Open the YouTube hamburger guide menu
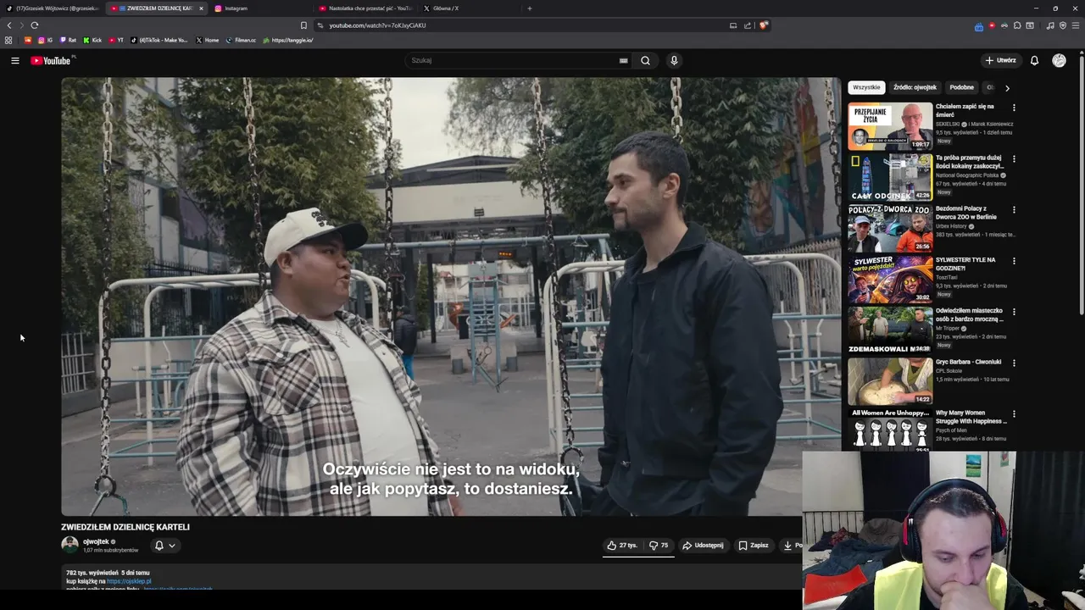The image size is (1085, 610). [14, 60]
